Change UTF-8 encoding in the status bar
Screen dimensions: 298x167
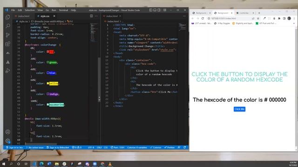91,148
